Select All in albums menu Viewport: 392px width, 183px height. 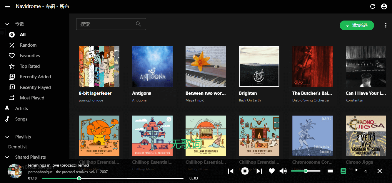pyautogui.click(x=23, y=35)
